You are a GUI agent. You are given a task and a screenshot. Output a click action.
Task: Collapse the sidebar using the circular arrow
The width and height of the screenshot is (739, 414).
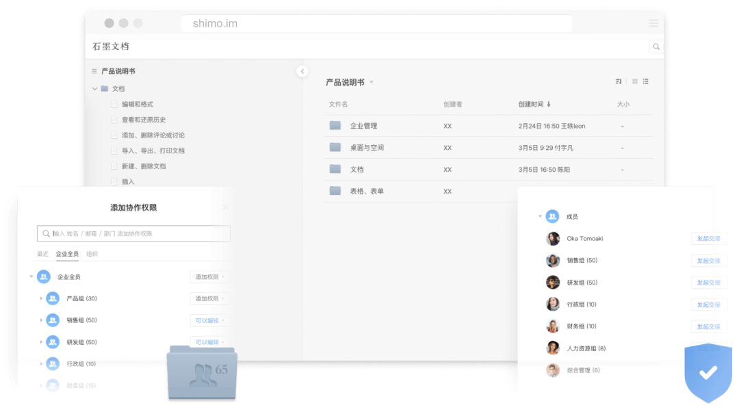pyautogui.click(x=301, y=70)
